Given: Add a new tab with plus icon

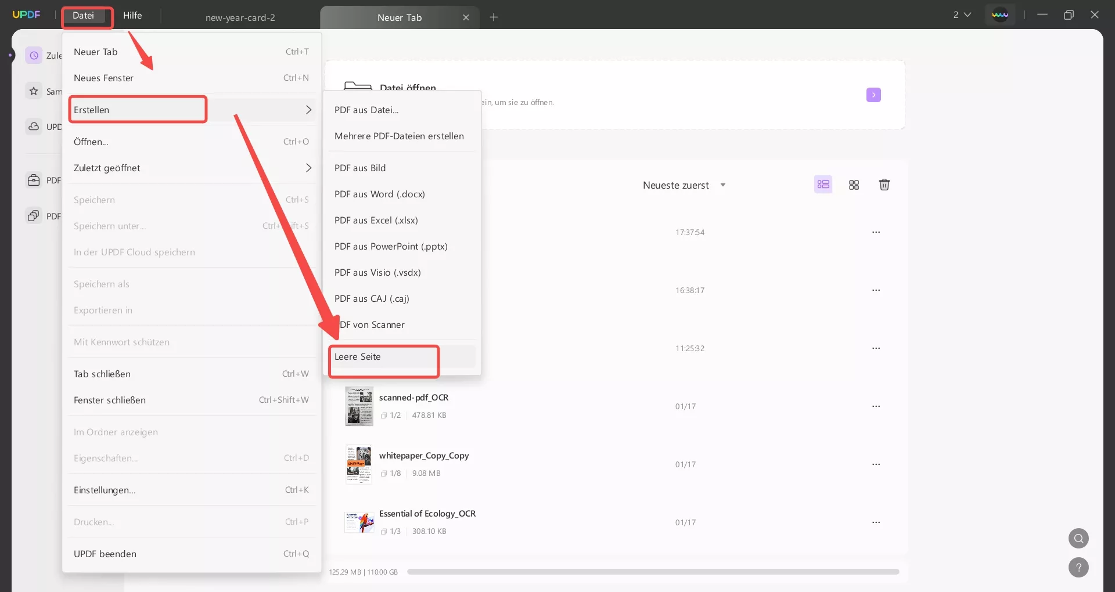Looking at the screenshot, I should pos(494,17).
